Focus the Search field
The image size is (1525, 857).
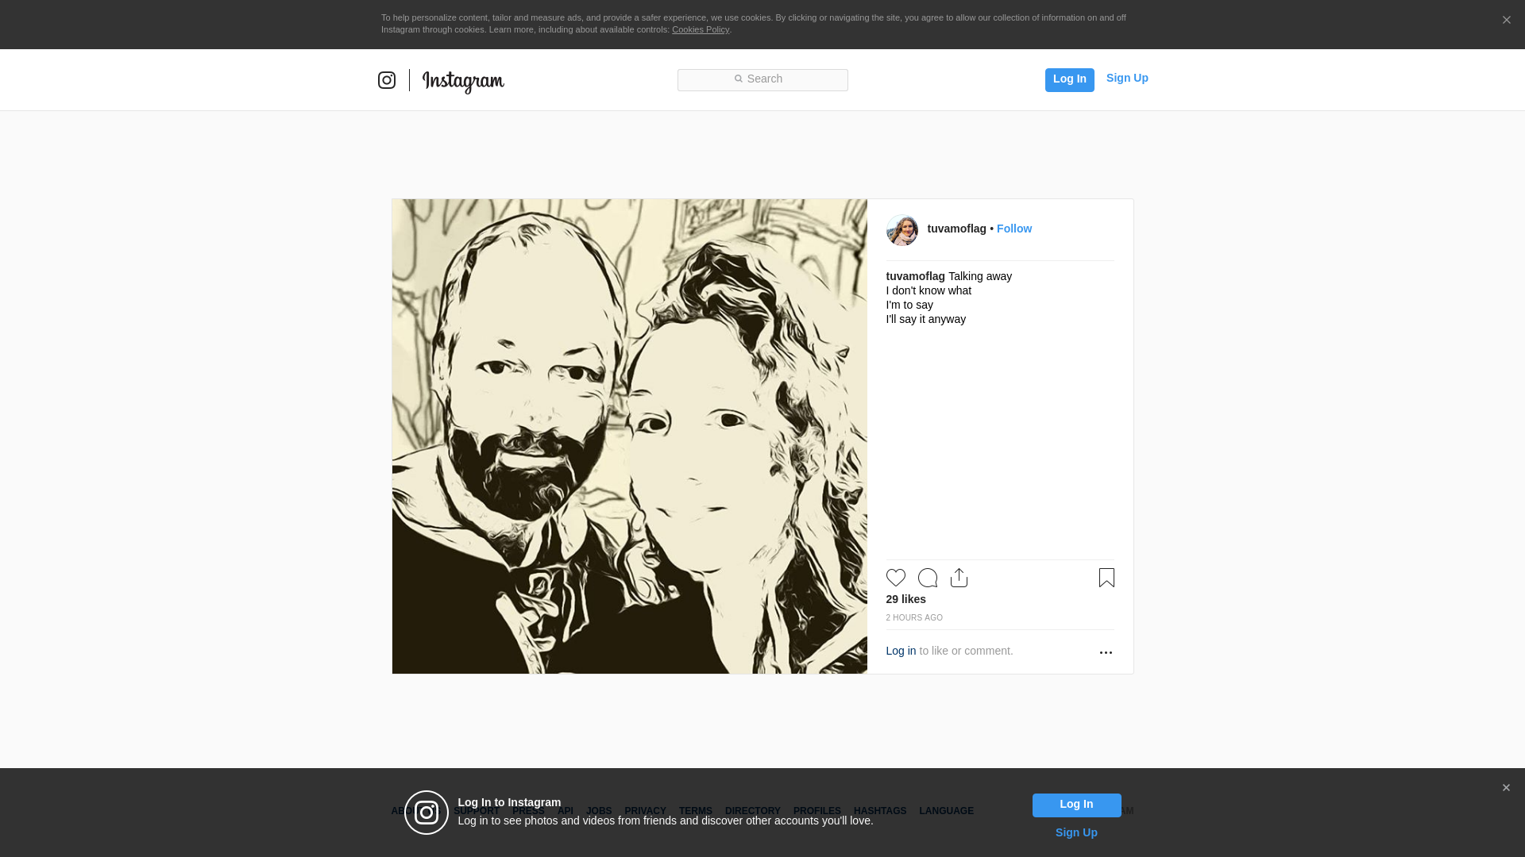pos(762,79)
